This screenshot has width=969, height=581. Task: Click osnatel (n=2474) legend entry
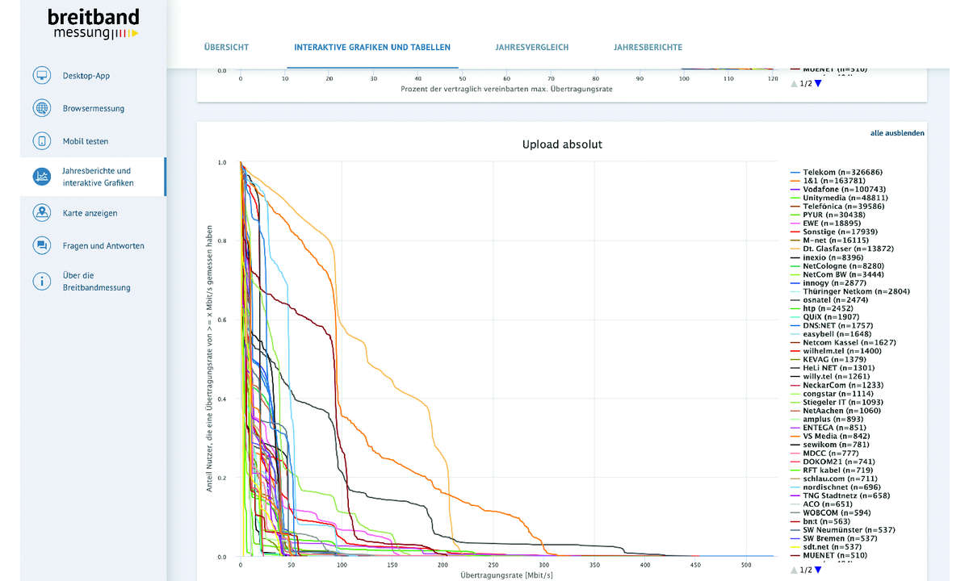click(829, 299)
